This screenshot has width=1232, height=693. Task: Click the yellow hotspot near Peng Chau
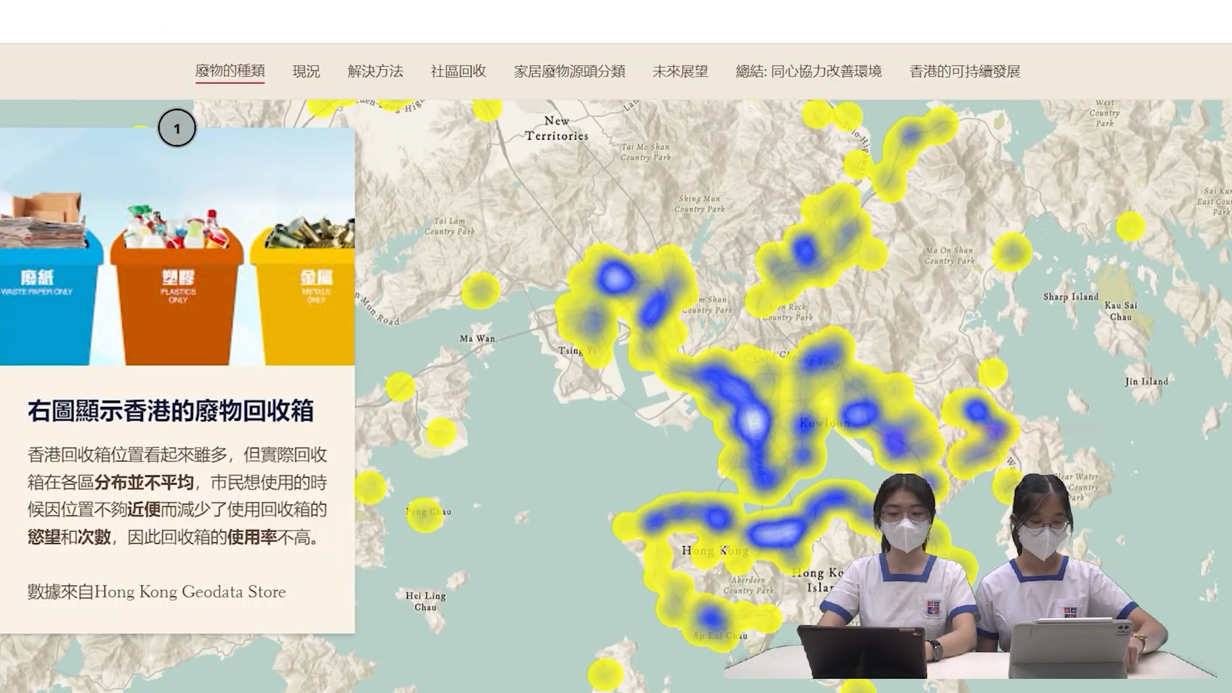click(425, 515)
